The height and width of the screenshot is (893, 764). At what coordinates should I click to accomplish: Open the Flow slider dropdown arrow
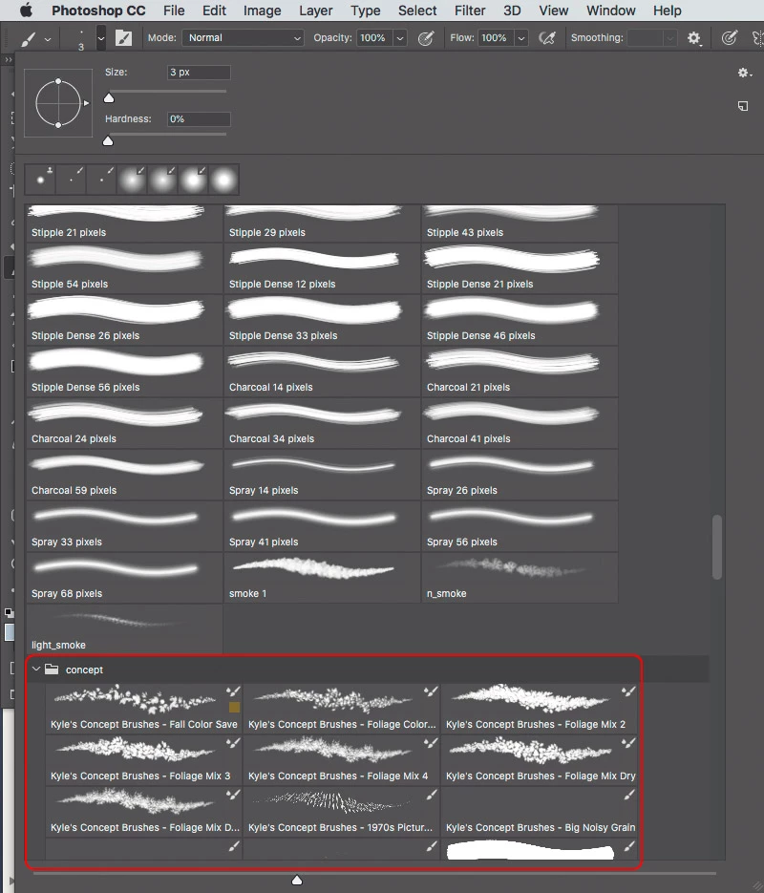tap(520, 38)
